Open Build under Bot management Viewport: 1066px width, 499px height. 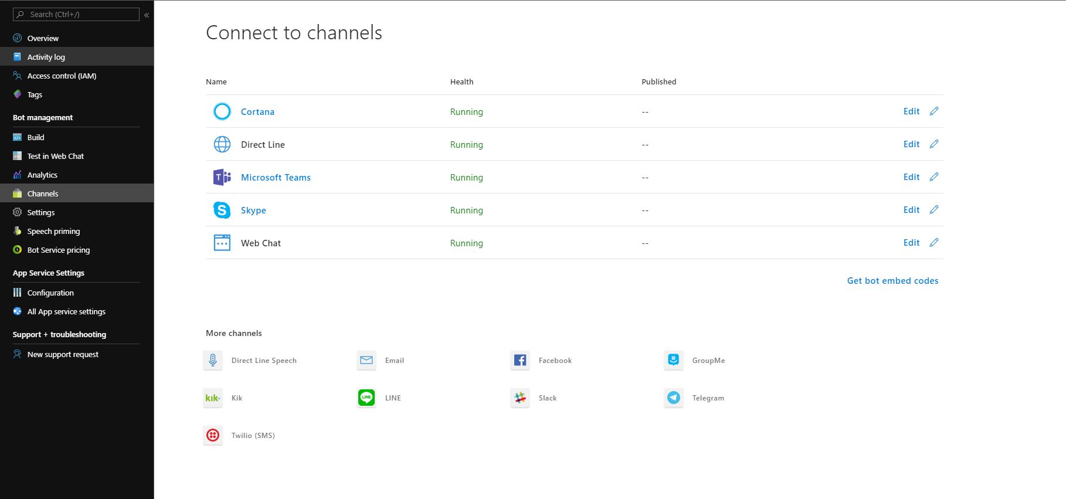click(x=77, y=137)
